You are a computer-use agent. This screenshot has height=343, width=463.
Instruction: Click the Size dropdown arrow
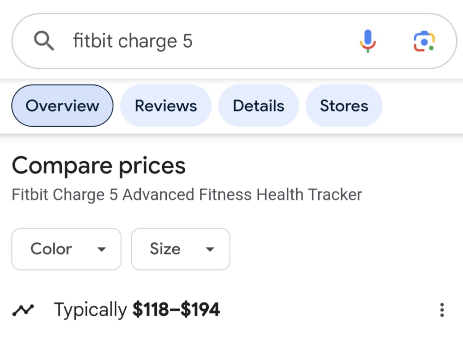point(210,249)
